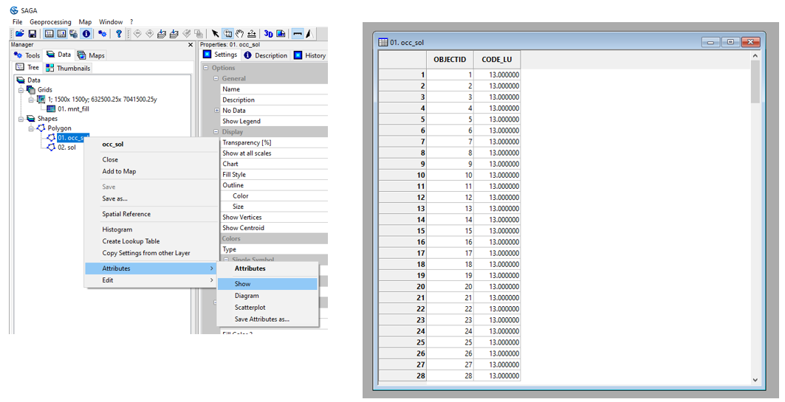Open the Geoprocessing menu
Screen dimensions: 785x402
tap(50, 22)
